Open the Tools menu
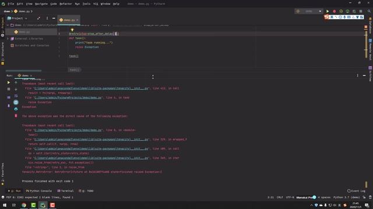Viewport: 373px width, 209px height. [x=86, y=4]
